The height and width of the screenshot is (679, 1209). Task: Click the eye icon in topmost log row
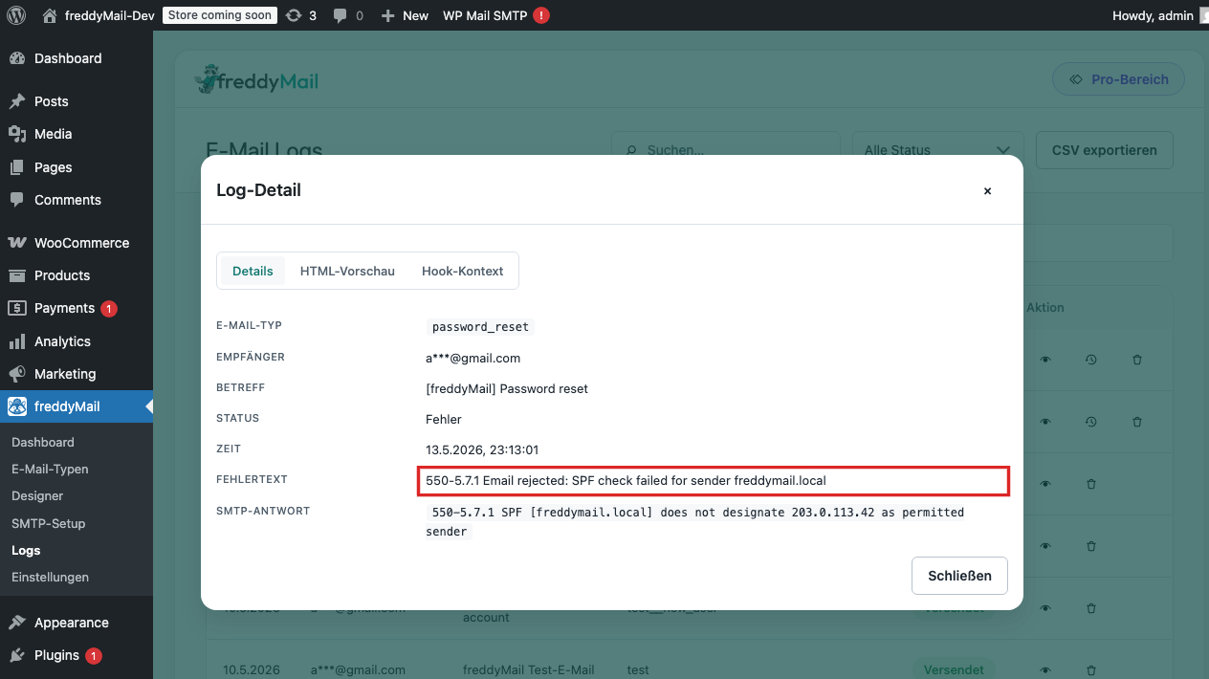tap(1045, 360)
